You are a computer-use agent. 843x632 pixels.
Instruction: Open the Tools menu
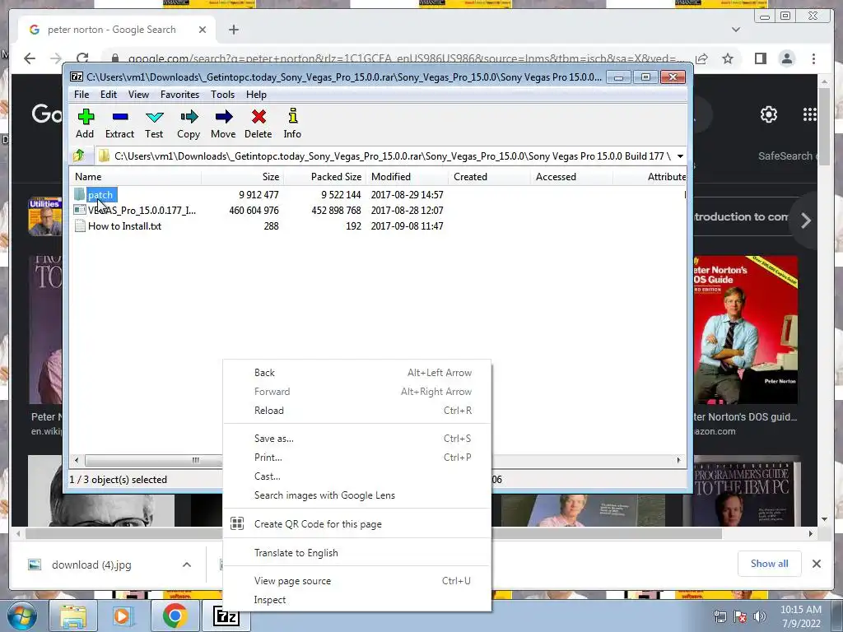click(x=222, y=95)
